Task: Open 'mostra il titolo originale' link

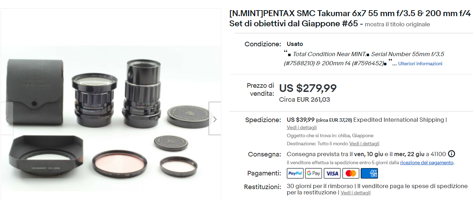Action: (397, 25)
